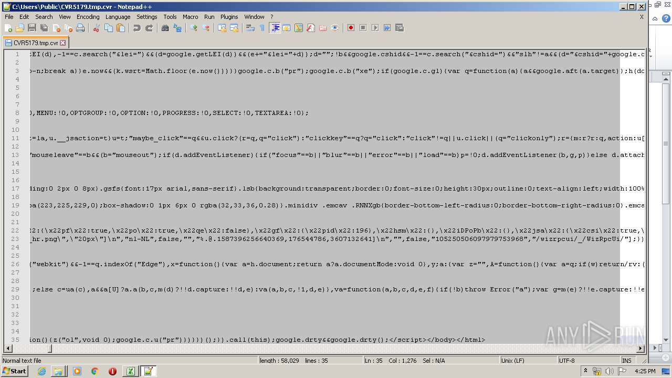Open the File menu
Viewport: 672px width, 378px height.
pyautogui.click(x=9, y=17)
